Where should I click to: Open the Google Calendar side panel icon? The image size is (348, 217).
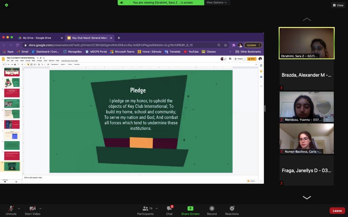(x=261, y=65)
